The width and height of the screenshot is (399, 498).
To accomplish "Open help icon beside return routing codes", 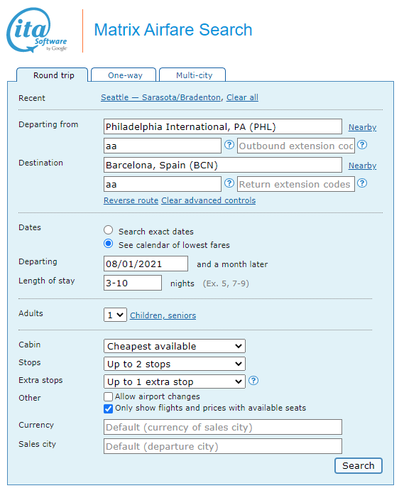I will (229, 183).
